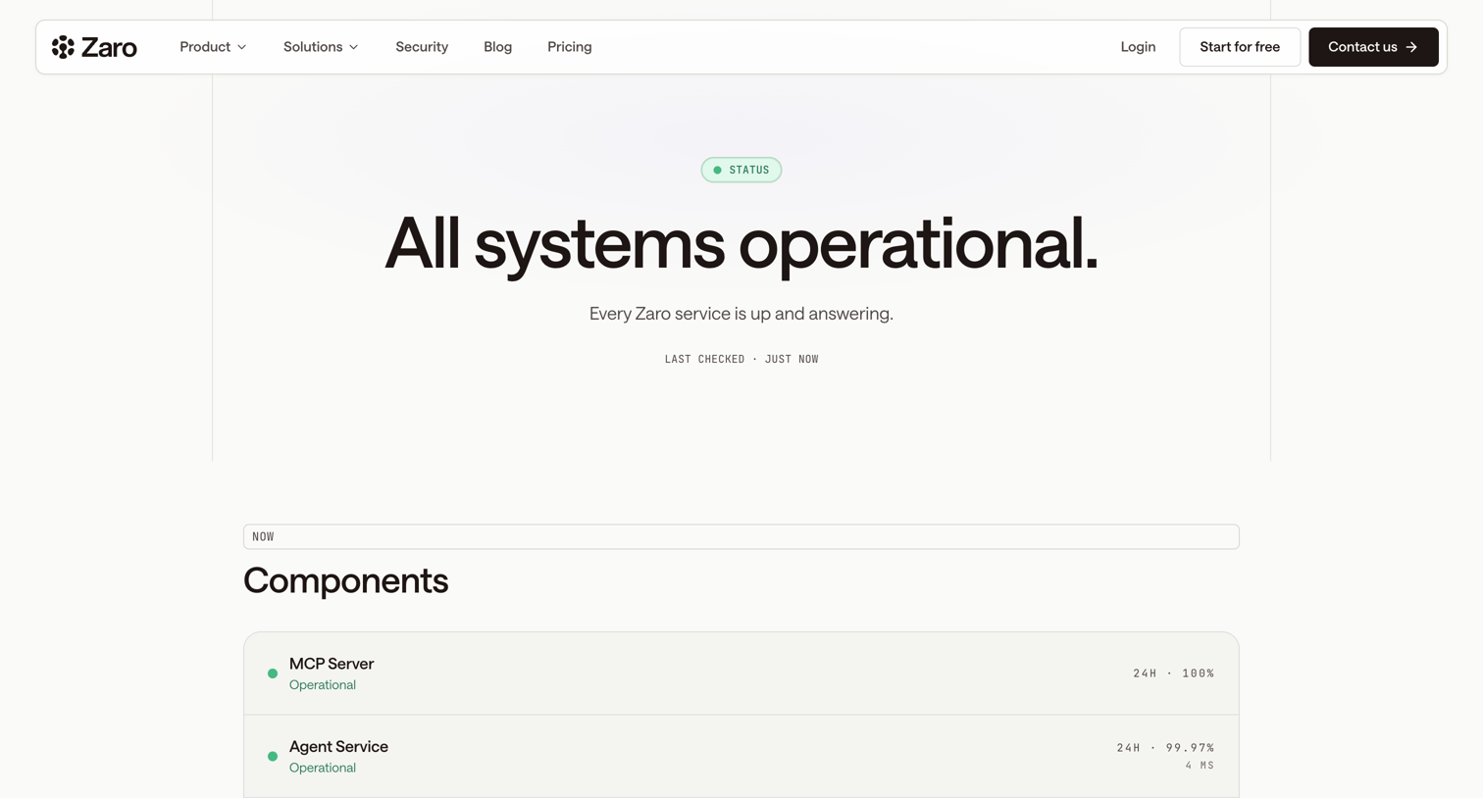The height and width of the screenshot is (798, 1483).
Task: Click the green STATUS badge
Action: [741, 170]
